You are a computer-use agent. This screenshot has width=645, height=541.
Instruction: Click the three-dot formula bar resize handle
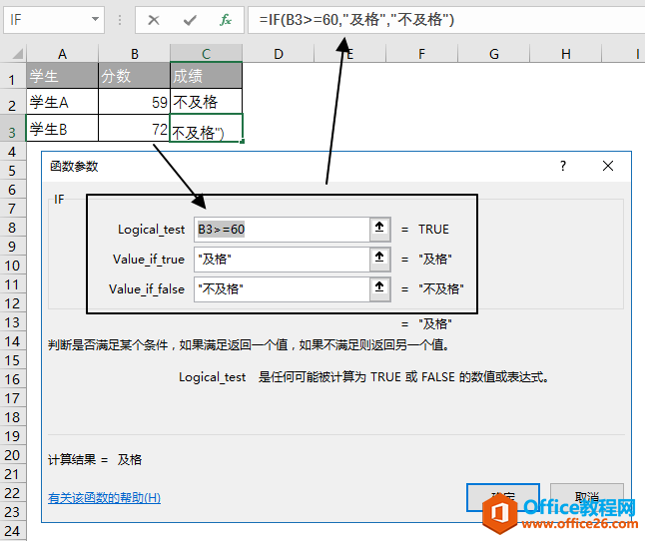coord(120,20)
